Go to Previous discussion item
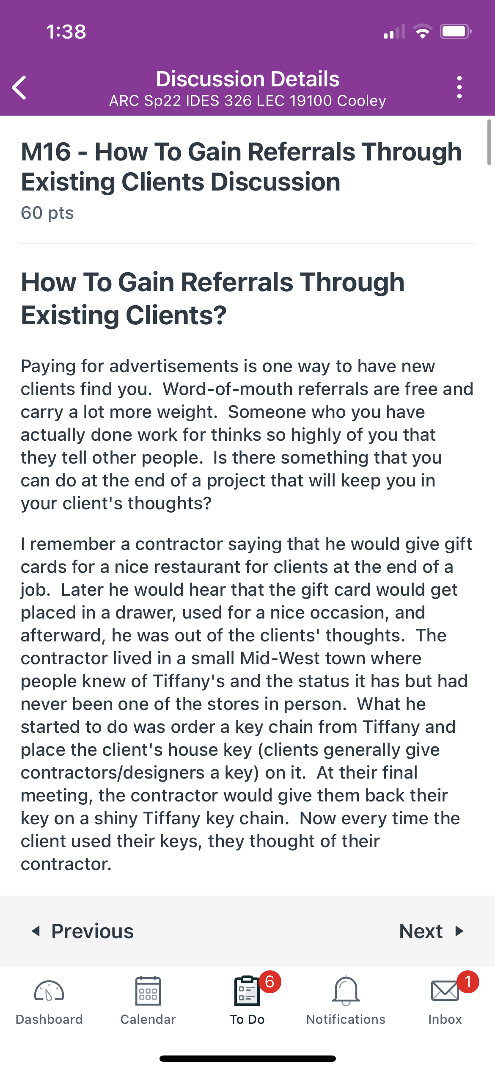The width and height of the screenshot is (495, 1072). pyautogui.click(x=83, y=931)
